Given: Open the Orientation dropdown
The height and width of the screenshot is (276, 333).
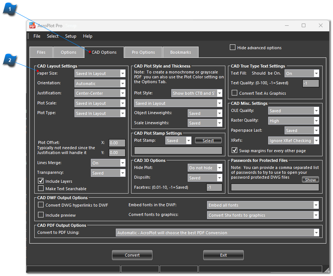Looking at the screenshot, I should coord(100,83).
